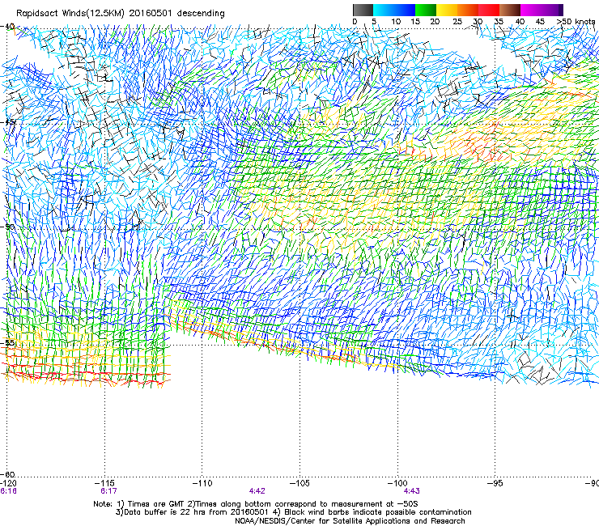Click the legend number 25
Image resolution: width=599 pixels, height=526 pixels.
[x=457, y=22]
